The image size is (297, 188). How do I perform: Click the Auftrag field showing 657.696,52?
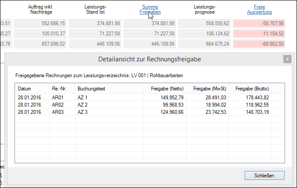coord(40,44)
